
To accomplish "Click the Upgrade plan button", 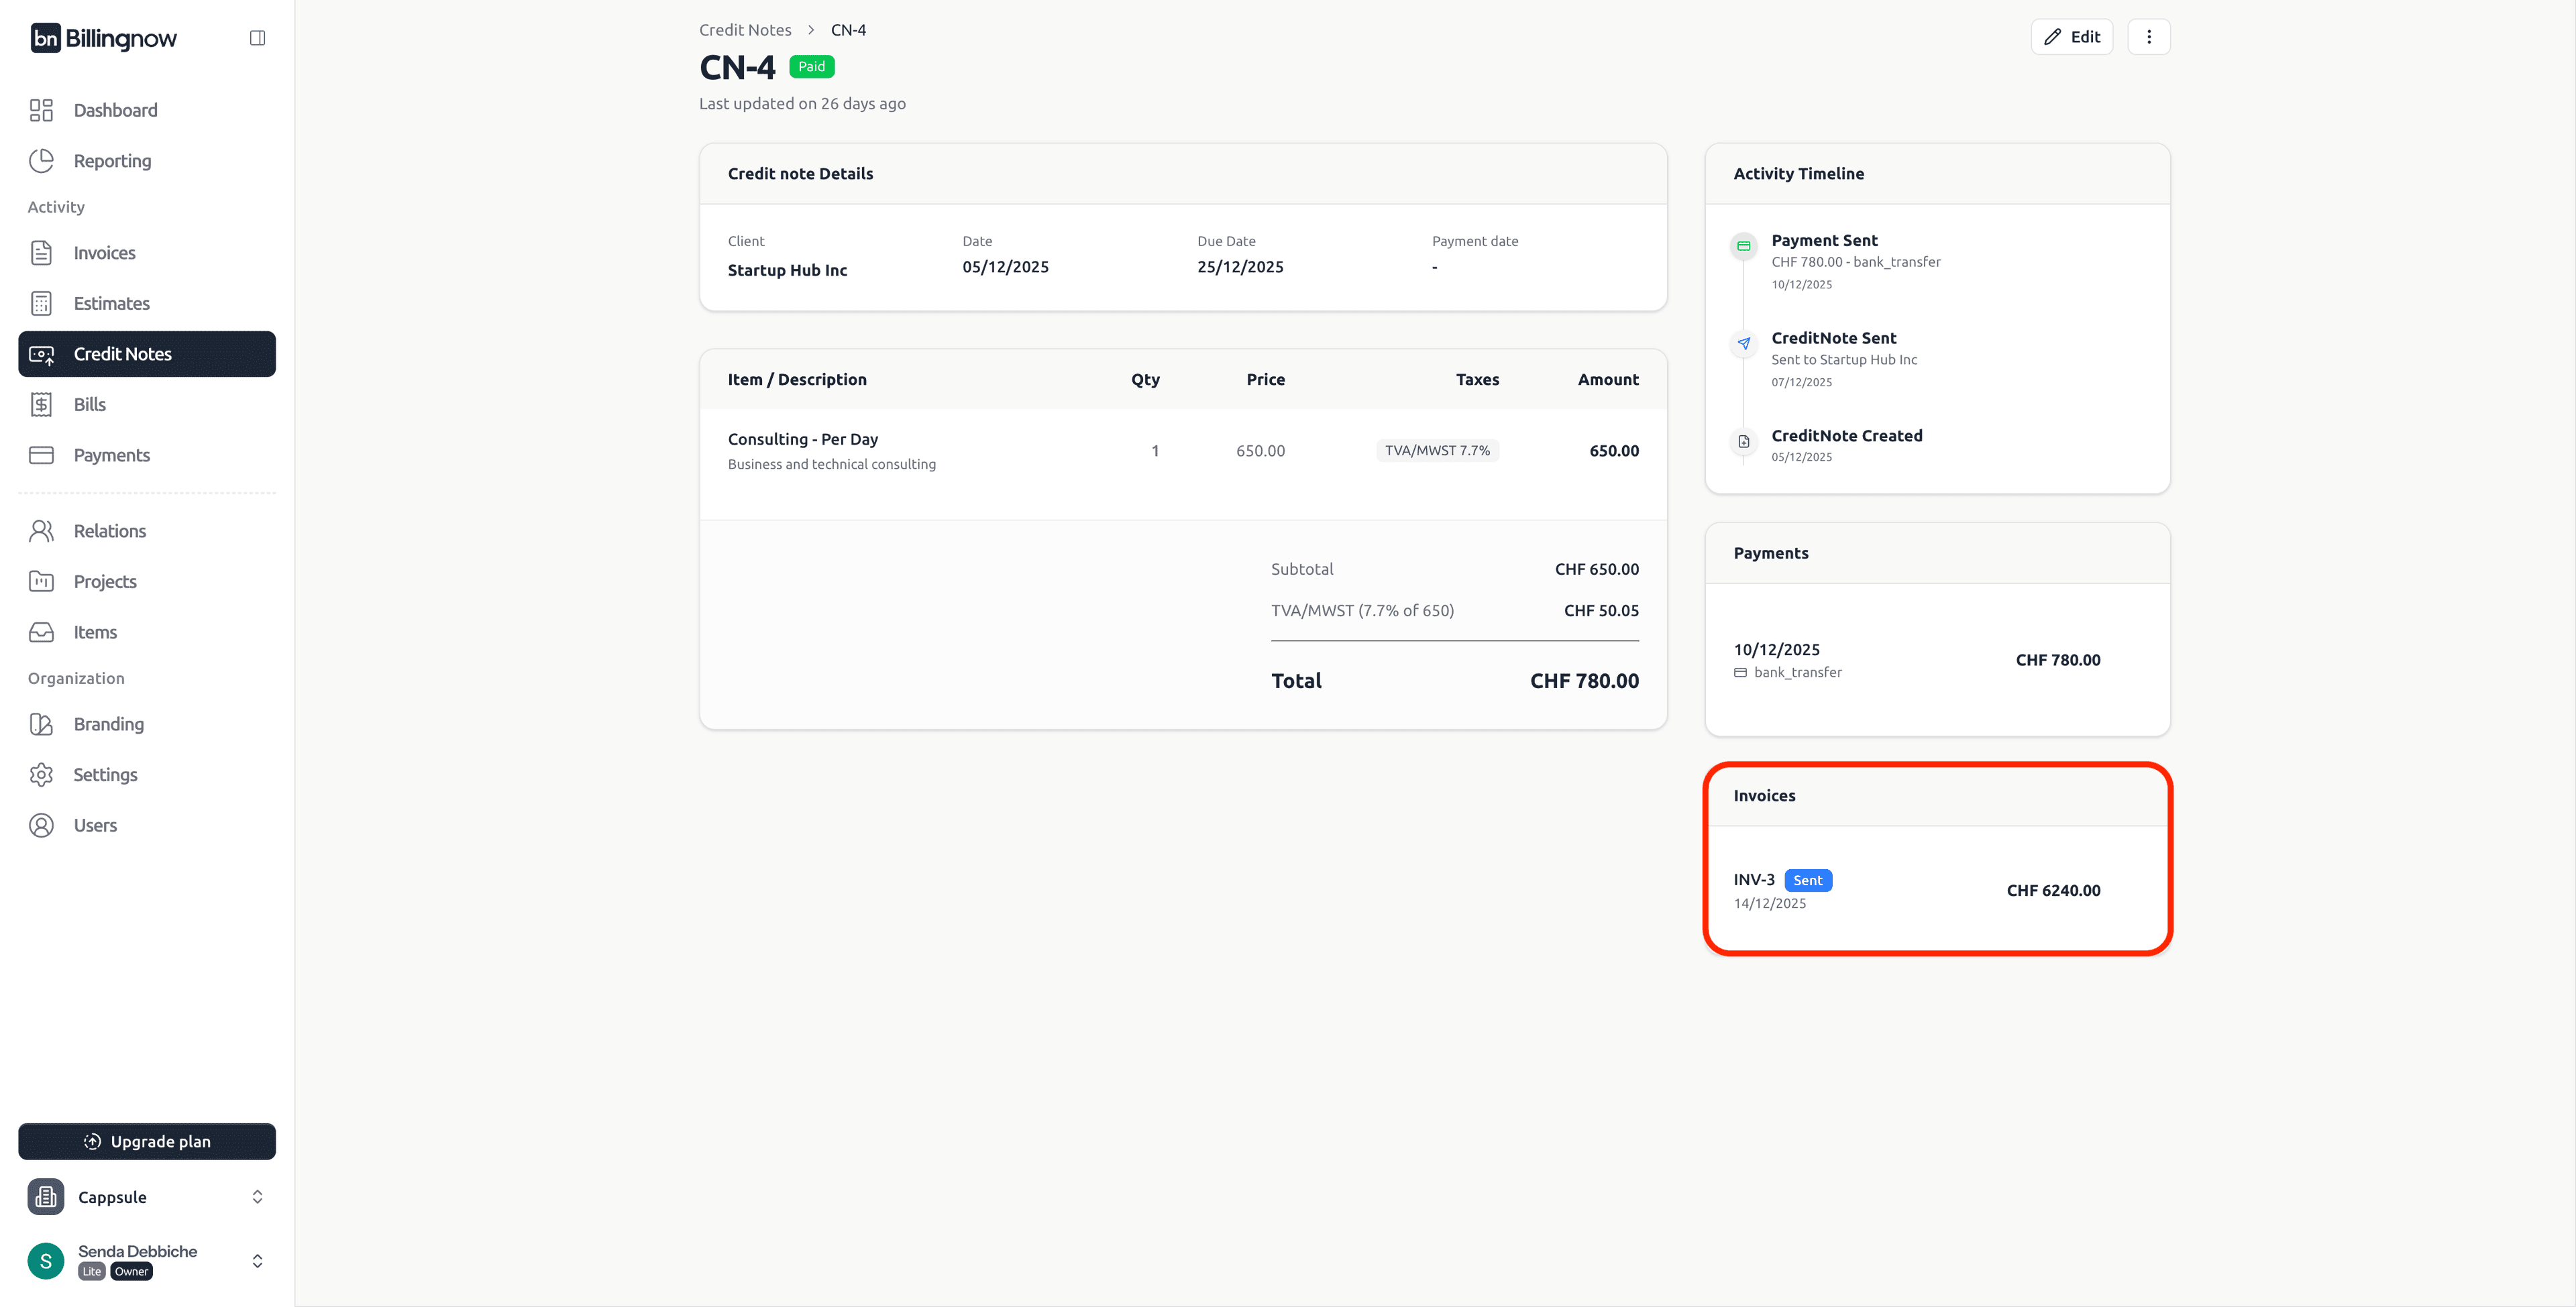I will point(146,1141).
